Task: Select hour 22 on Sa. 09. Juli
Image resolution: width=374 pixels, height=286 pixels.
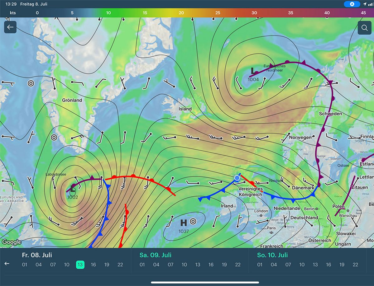Action: [238, 265]
